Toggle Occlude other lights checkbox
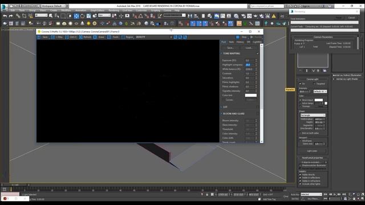This screenshot has height=205, width=365. coord(300,184)
